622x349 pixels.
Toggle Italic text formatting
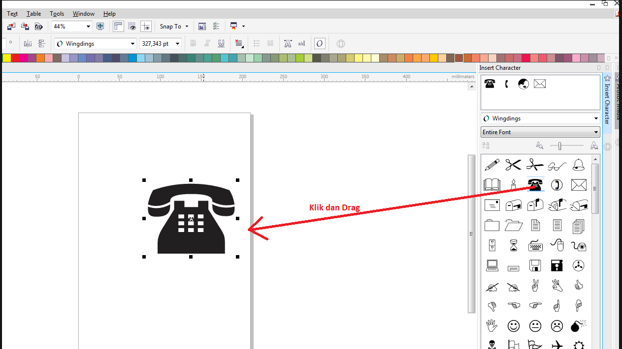click(x=207, y=44)
